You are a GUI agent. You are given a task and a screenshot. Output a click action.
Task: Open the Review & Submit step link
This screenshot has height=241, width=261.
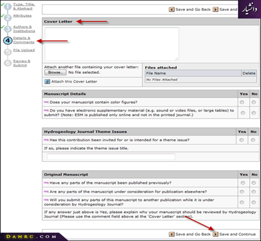click(x=22, y=63)
